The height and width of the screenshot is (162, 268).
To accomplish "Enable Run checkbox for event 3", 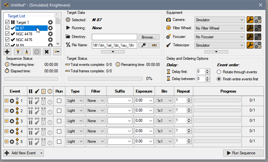I will (59, 121).
